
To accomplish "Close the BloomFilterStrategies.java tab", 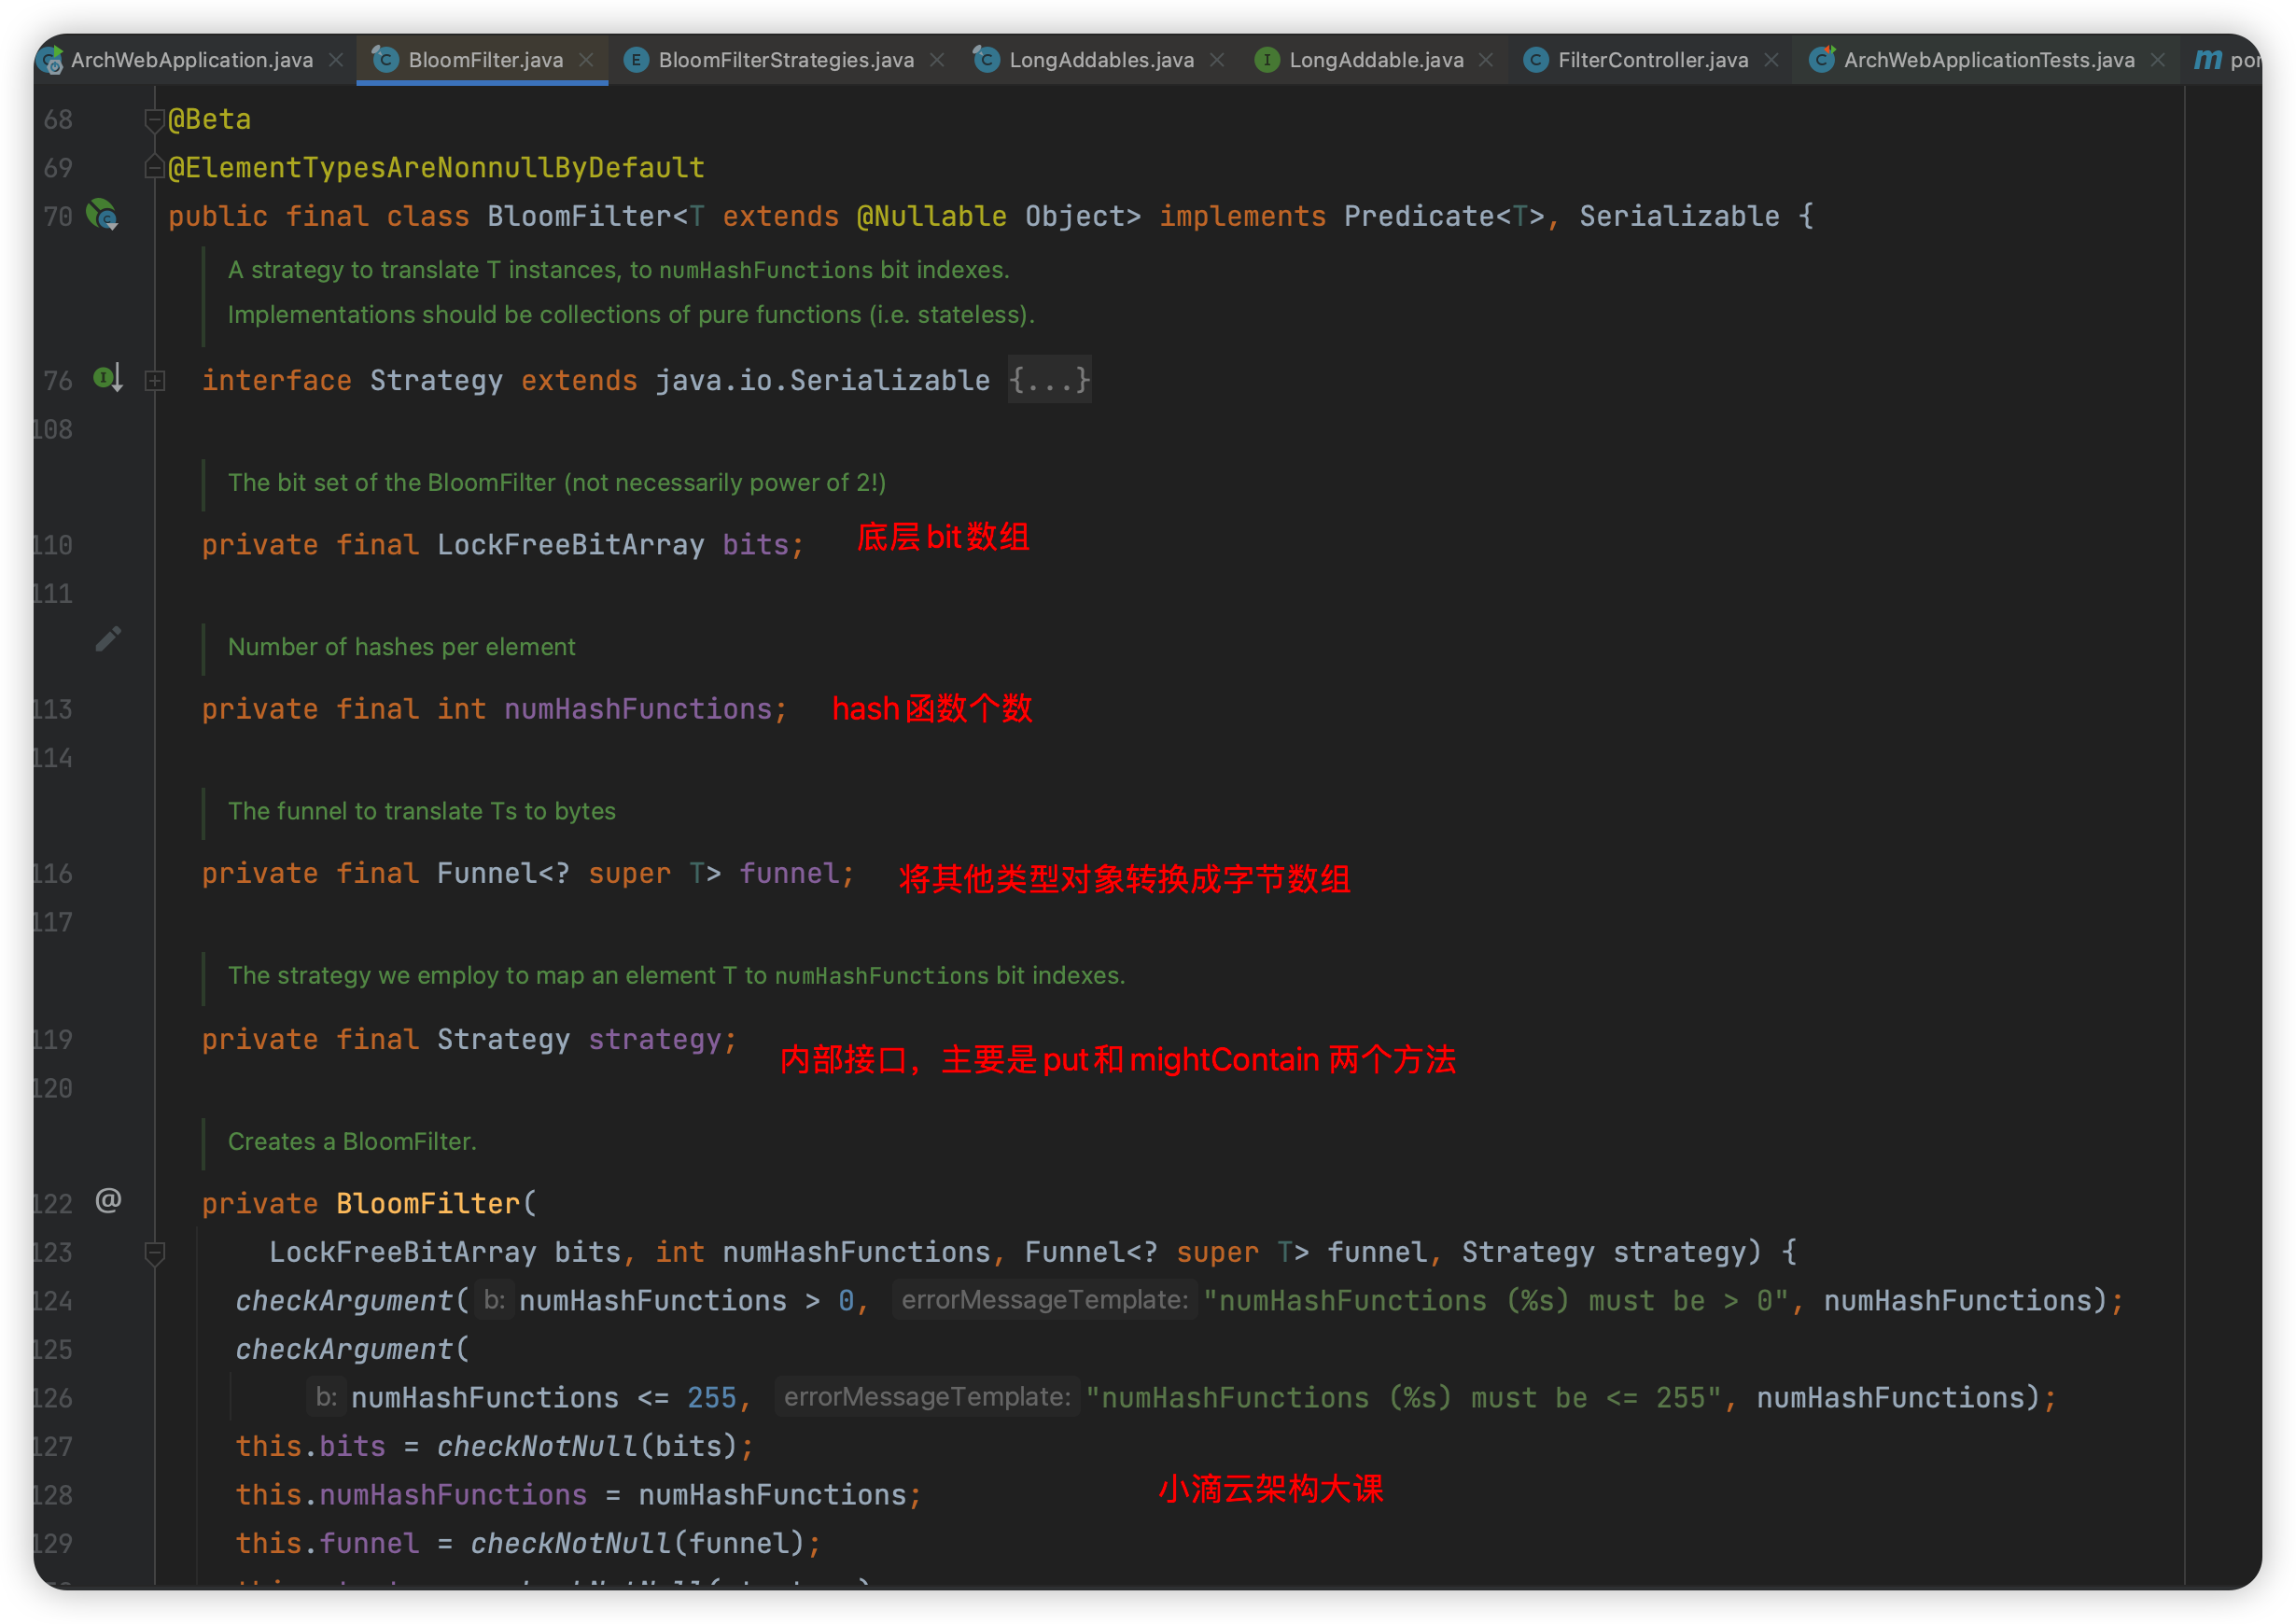I will (x=937, y=60).
